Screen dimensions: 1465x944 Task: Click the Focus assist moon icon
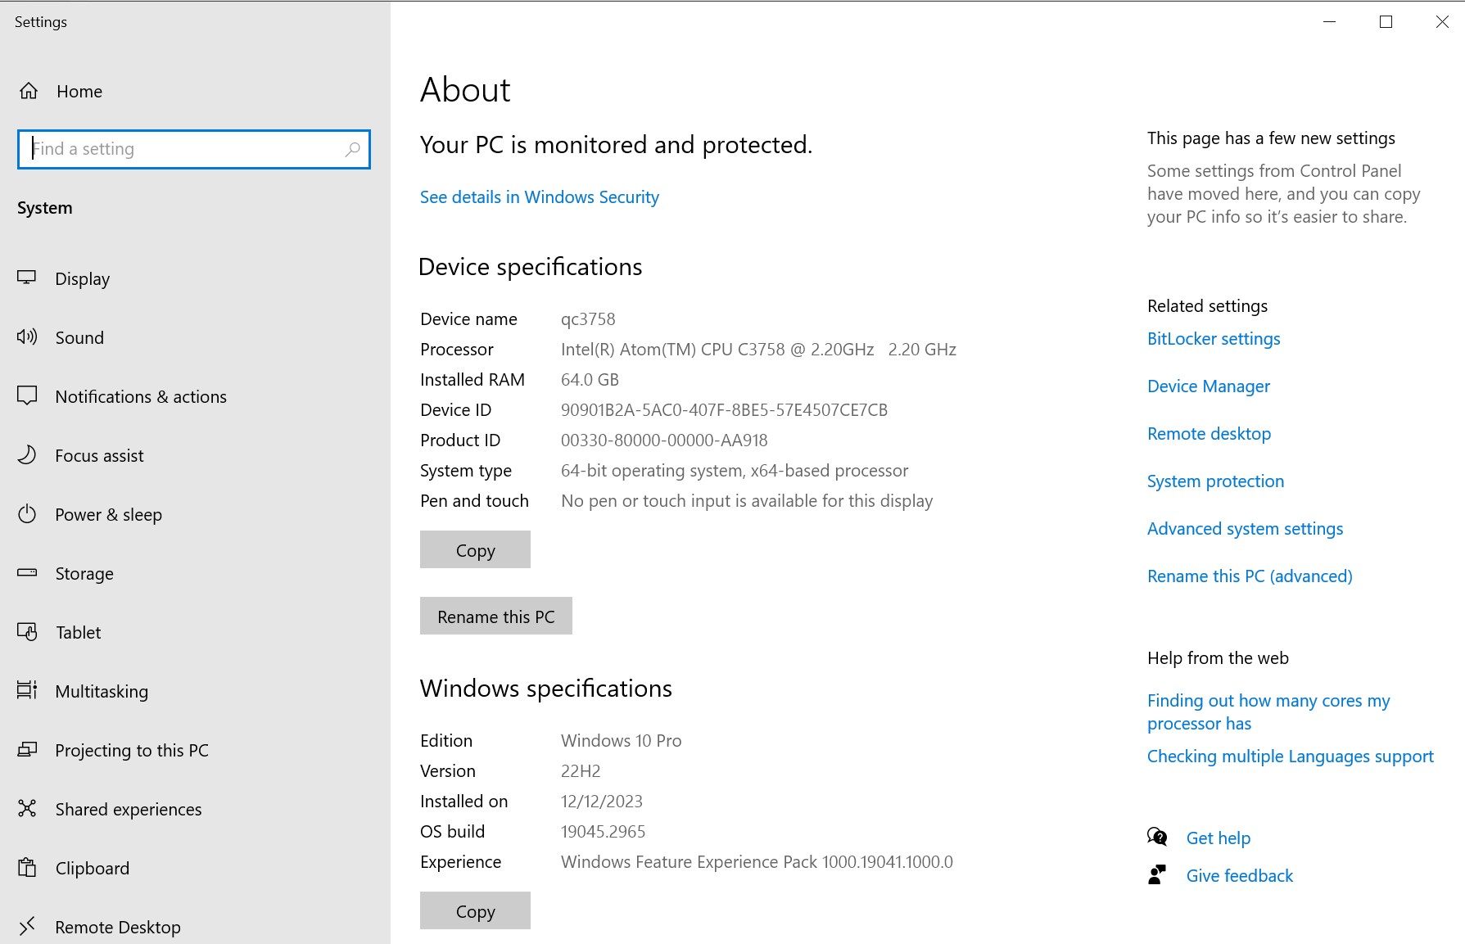click(27, 455)
